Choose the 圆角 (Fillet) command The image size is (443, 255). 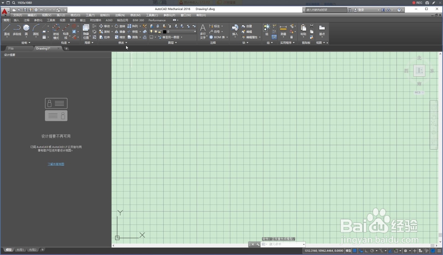point(133,37)
